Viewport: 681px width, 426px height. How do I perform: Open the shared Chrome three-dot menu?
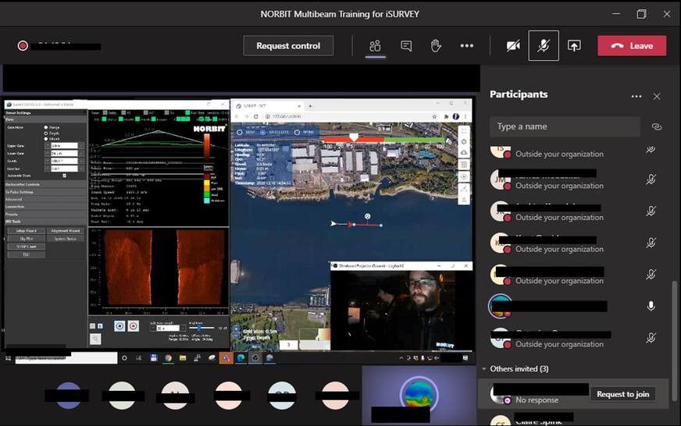465,116
